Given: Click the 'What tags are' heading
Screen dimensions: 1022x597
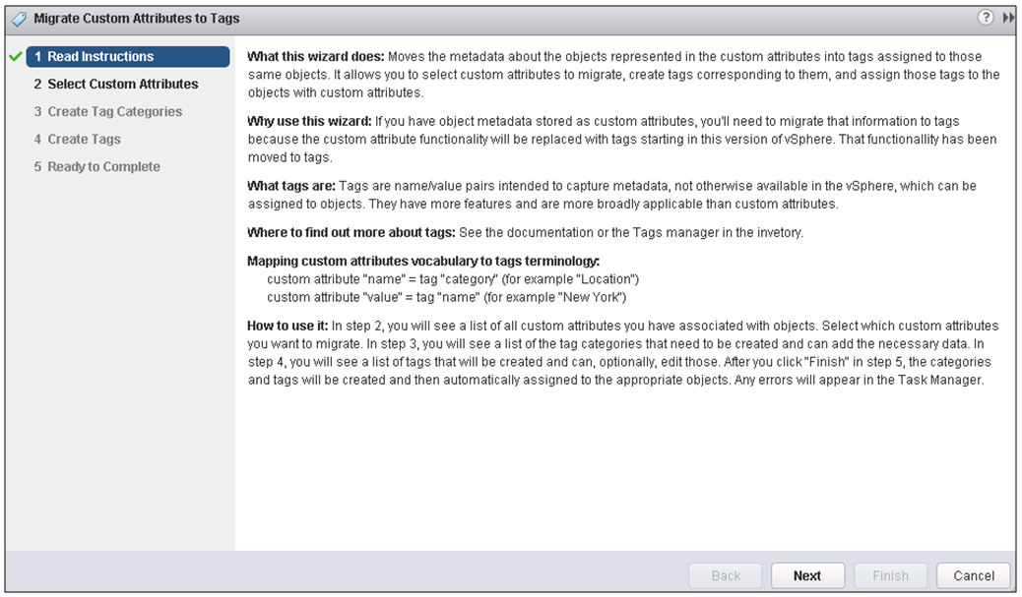Looking at the screenshot, I should coord(291,186).
